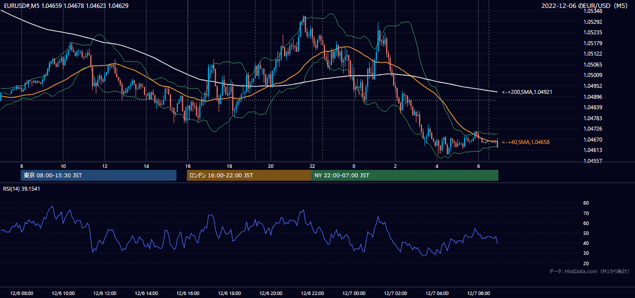The image size is (635, 298).
Task: Click price level 1.04896 on the axis
Action: click(x=593, y=97)
